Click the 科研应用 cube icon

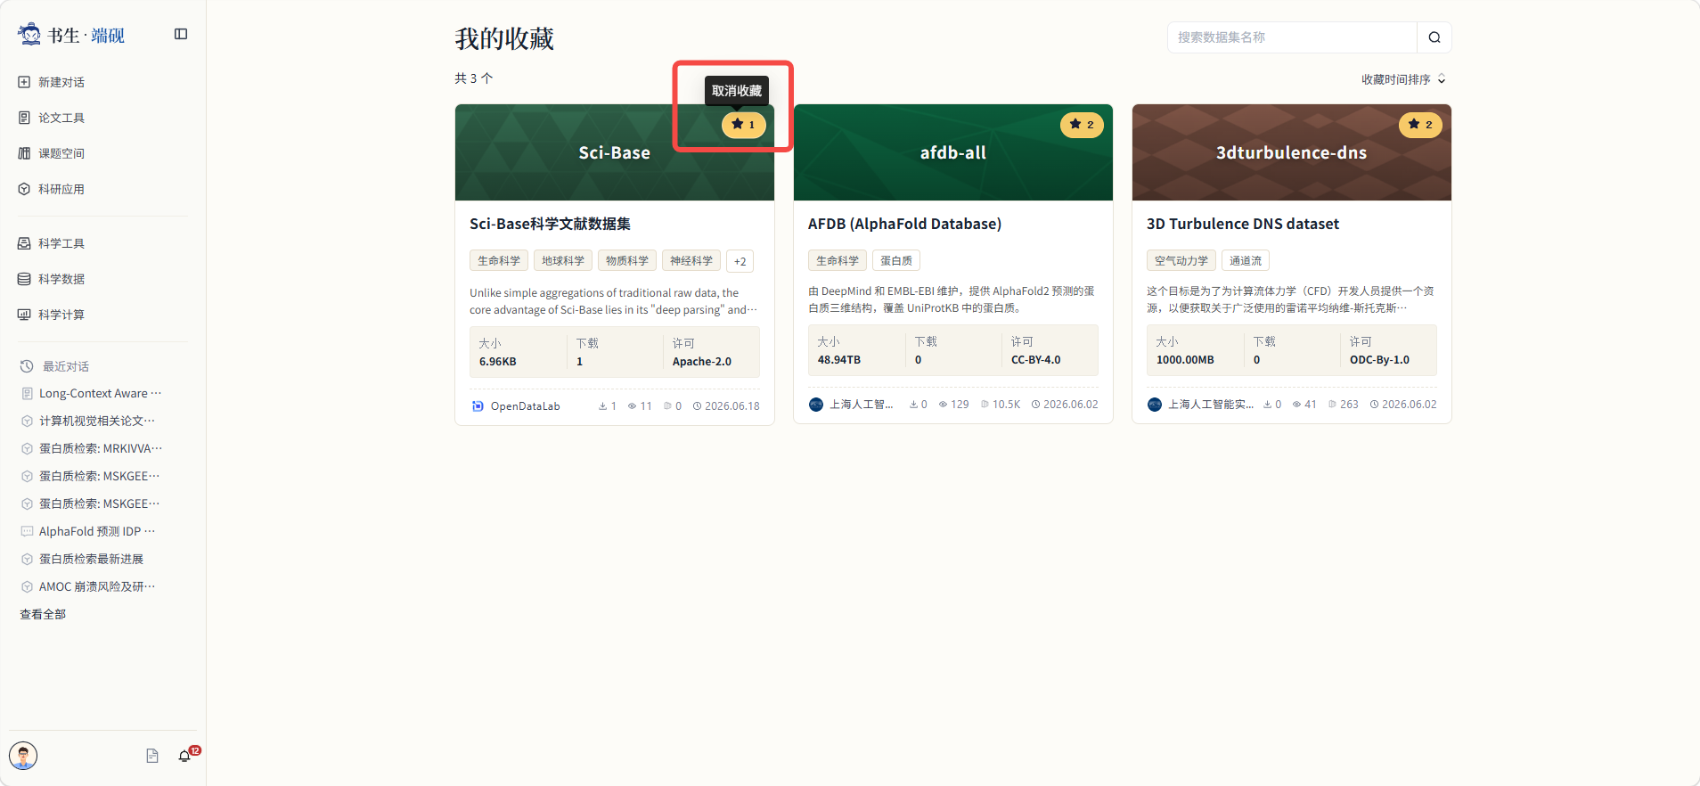tap(24, 189)
